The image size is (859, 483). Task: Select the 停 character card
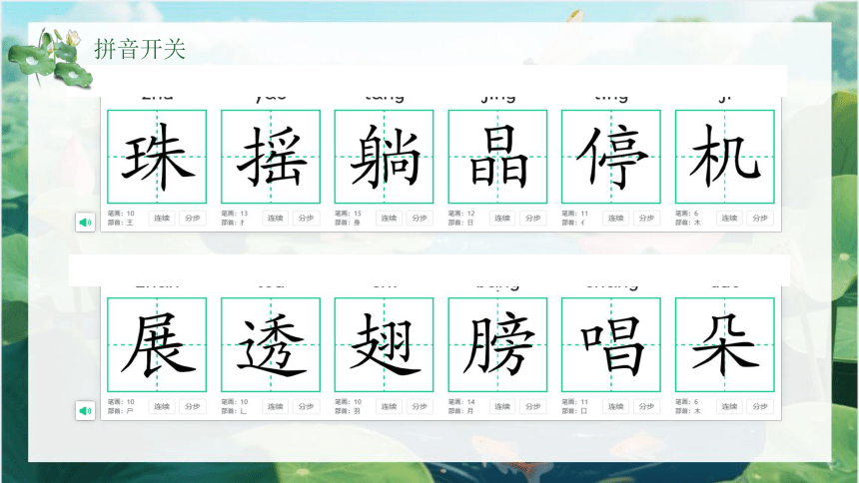tap(611, 157)
